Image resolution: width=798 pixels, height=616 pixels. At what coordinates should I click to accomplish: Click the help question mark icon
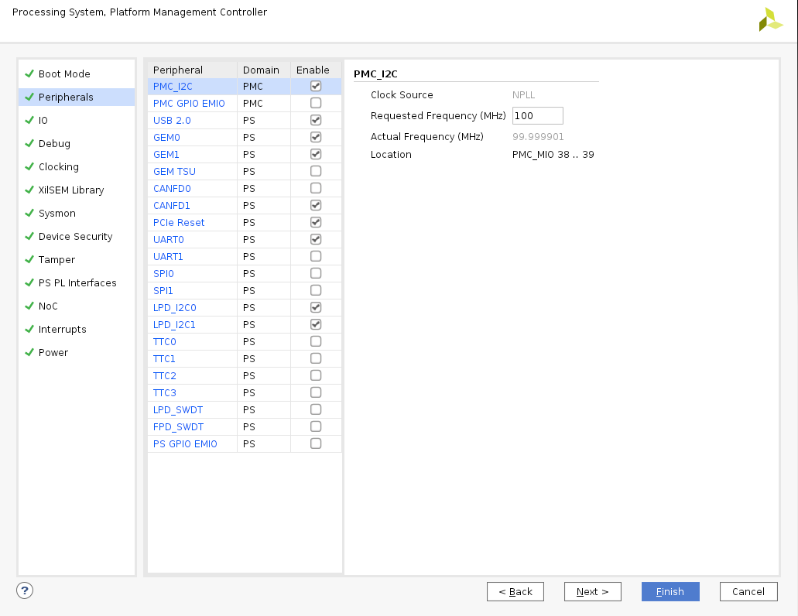click(x=25, y=590)
